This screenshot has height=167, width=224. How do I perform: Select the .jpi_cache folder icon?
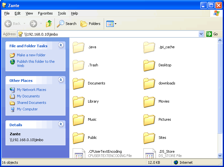pos(149,47)
